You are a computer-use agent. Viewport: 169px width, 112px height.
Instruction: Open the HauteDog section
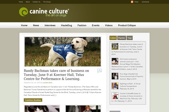66,25
